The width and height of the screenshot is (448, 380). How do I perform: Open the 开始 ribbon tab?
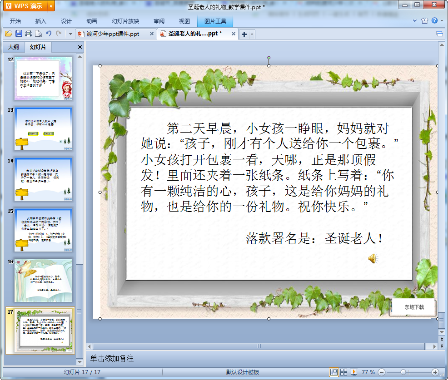pos(15,21)
